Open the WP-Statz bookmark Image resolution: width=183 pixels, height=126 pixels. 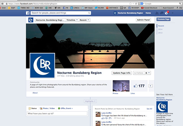pos(87,8)
